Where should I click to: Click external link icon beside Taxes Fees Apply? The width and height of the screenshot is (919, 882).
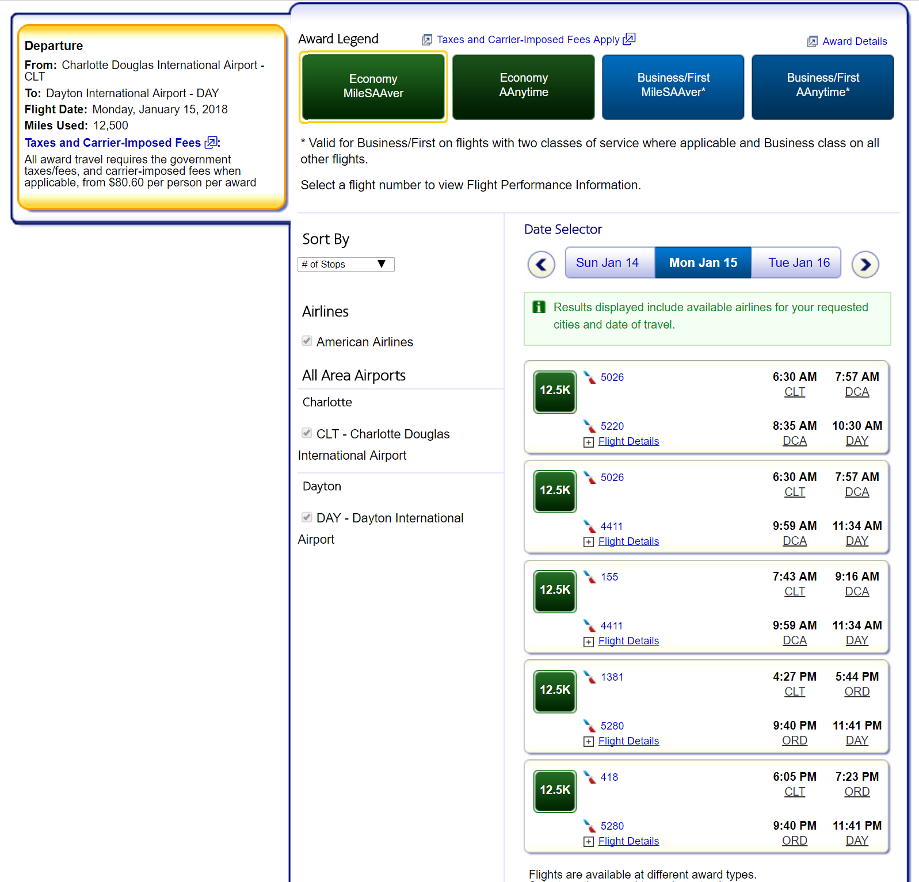tap(629, 39)
